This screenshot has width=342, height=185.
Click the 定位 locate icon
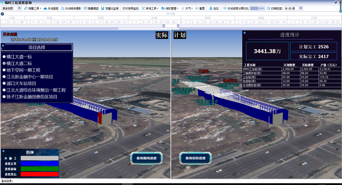tap(211, 8)
